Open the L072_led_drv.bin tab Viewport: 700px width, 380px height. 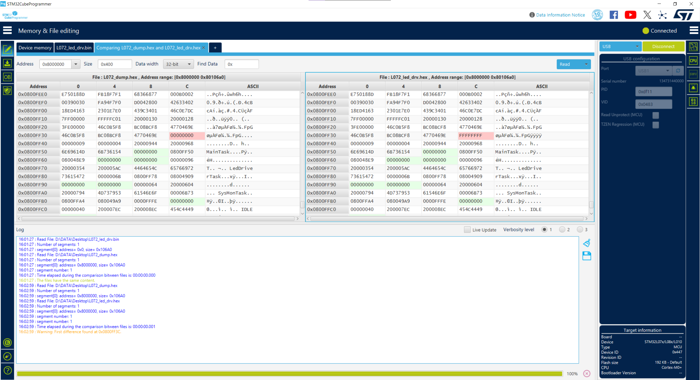(x=74, y=47)
